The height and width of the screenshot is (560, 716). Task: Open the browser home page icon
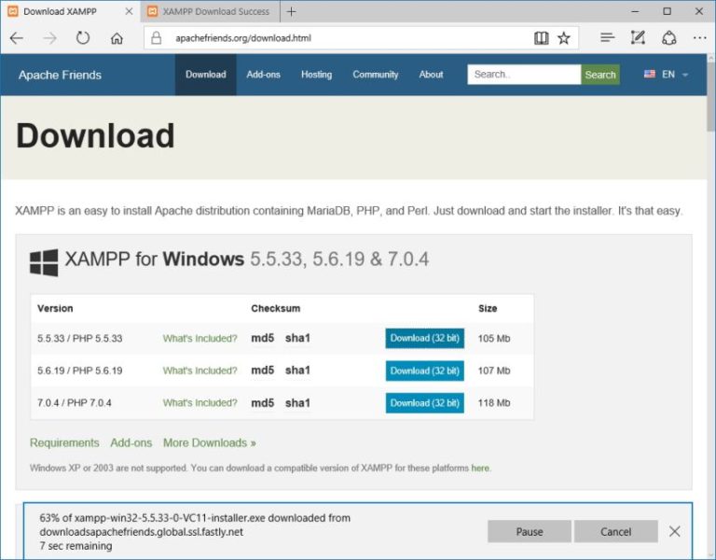pyautogui.click(x=117, y=38)
